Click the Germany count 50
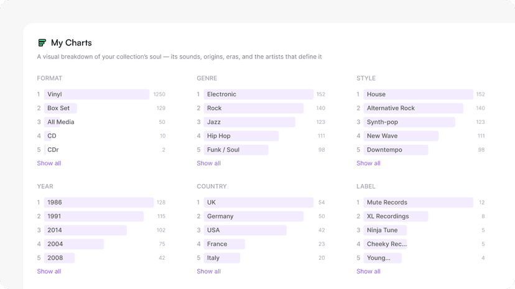 pos(322,216)
